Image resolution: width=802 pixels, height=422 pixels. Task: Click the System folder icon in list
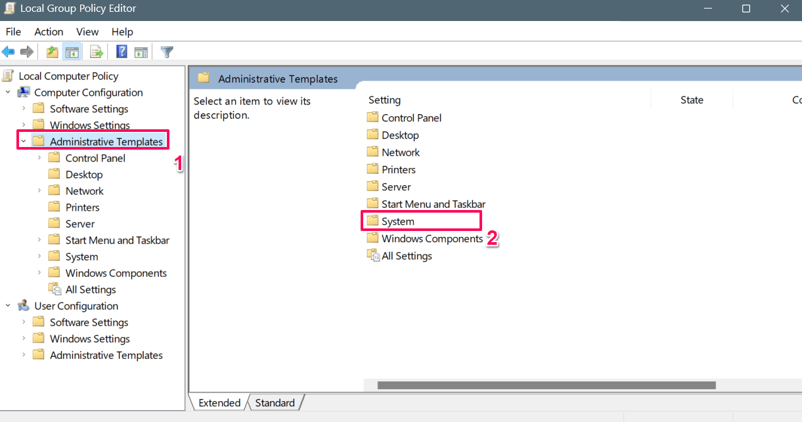tap(372, 221)
